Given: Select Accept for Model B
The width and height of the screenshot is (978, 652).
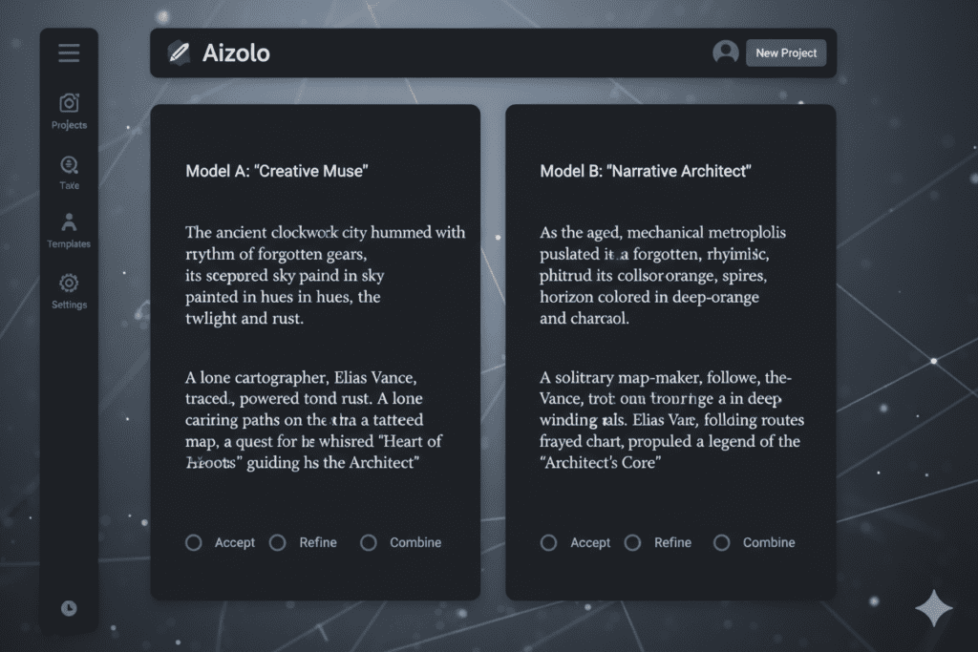Looking at the screenshot, I should (548, 542).
